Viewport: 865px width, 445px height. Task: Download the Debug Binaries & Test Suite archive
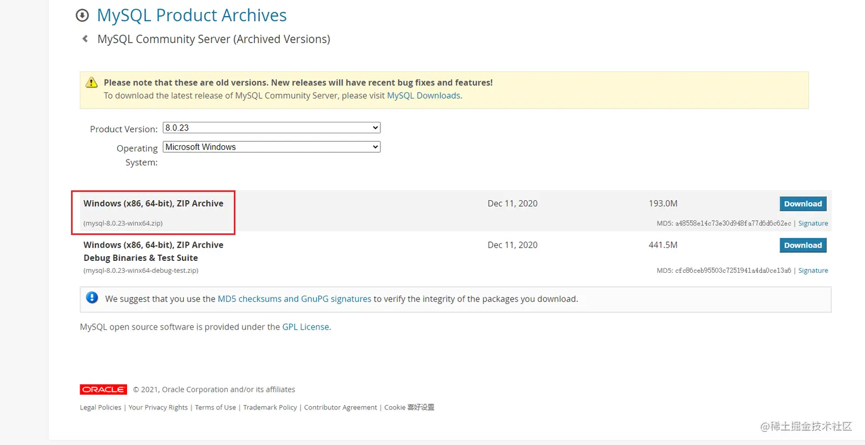pos(803,245)
